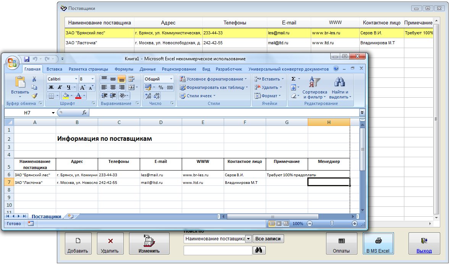The height and width of the screenshot is (264, 449).
Task: Open the font name Calibri dropdown
Action: point(76,79)
